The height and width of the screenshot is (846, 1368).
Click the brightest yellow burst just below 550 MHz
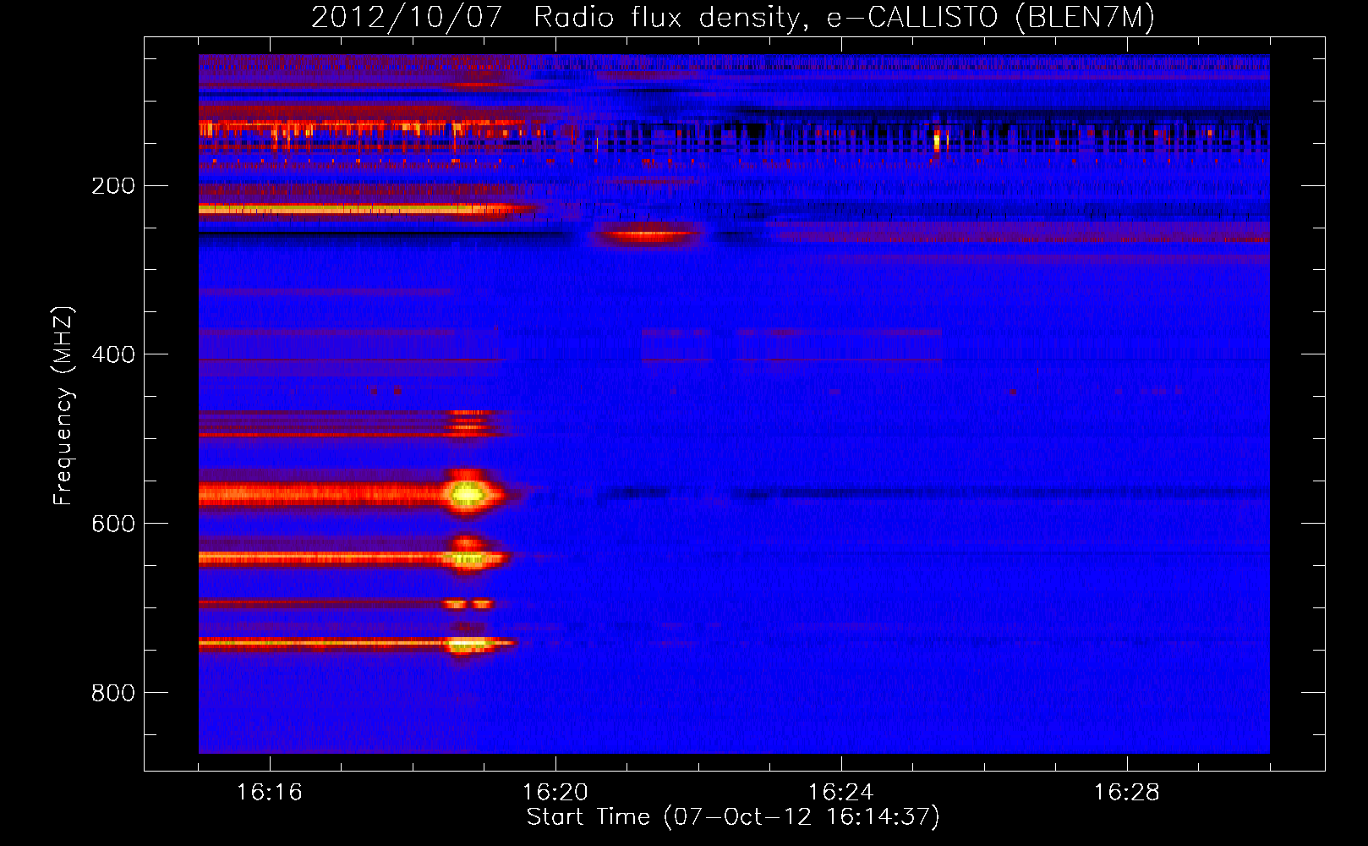click(467, 494)
